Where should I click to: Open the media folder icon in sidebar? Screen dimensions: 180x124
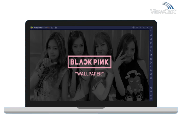point(151,66)
